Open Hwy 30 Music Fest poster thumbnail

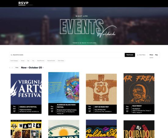click(x=101, y=89)
